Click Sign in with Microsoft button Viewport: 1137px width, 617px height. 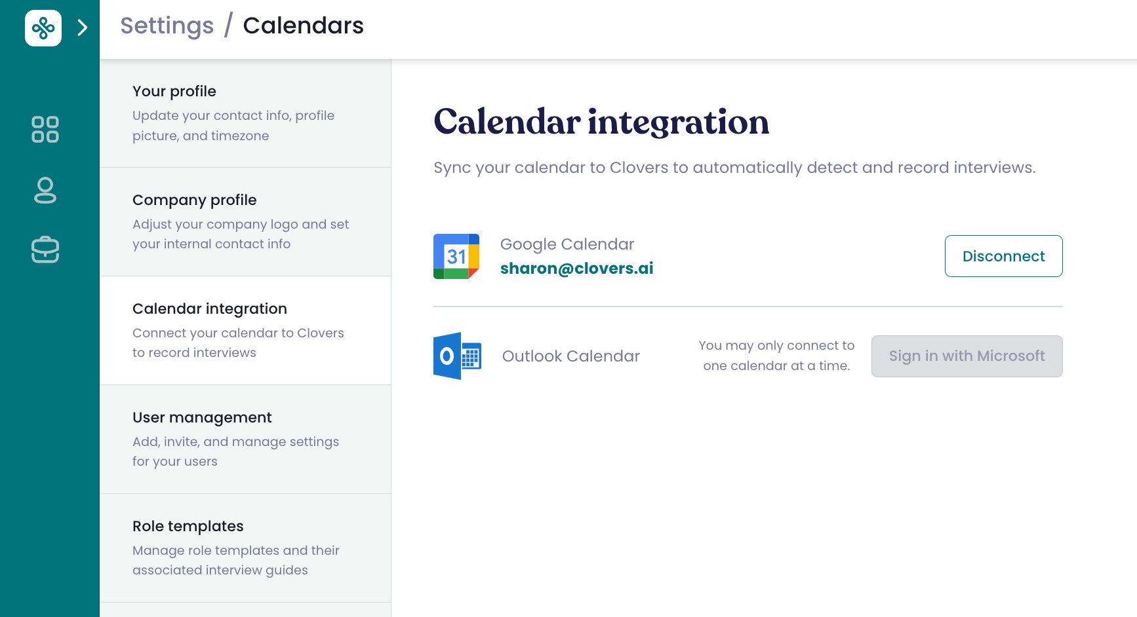pos(967,356)
